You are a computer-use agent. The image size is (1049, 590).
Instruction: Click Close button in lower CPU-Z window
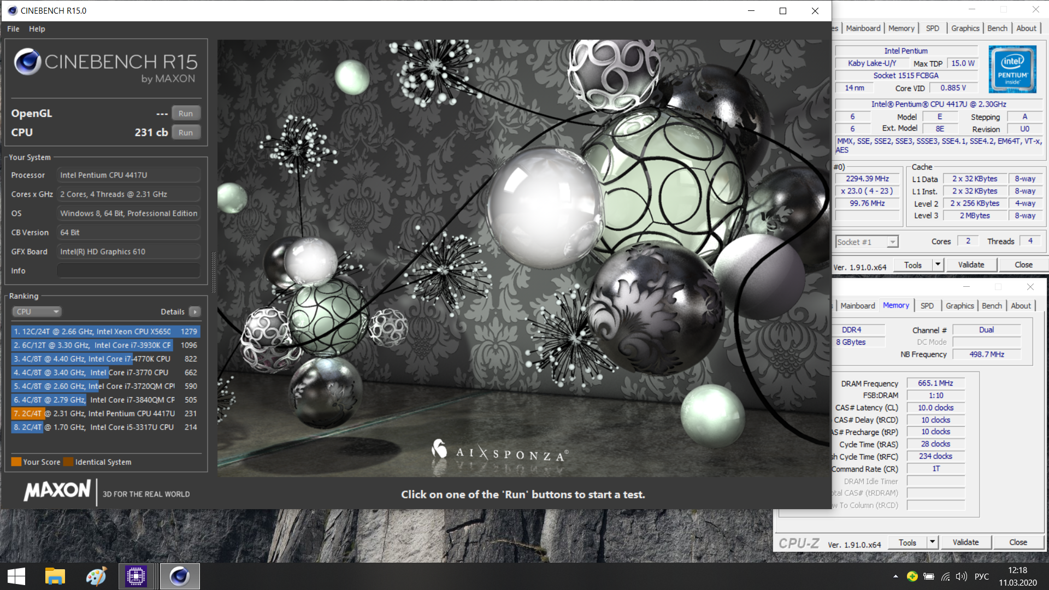point(1018,542)
